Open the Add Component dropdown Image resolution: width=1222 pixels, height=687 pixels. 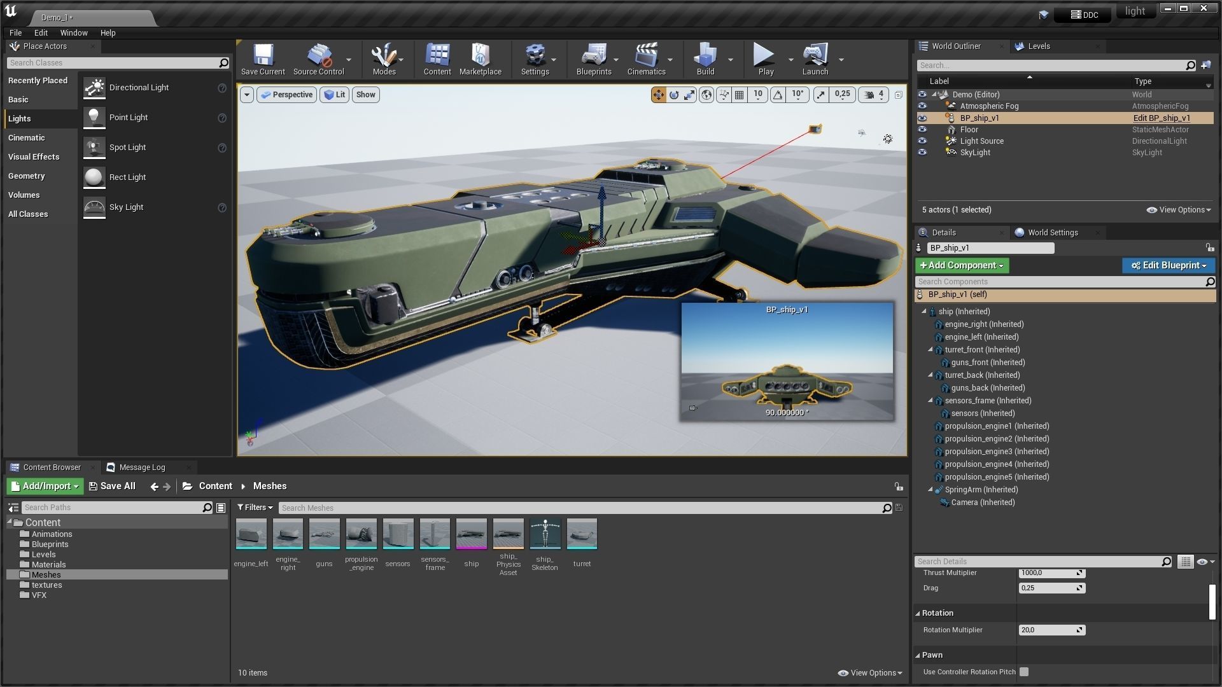tap(962, 265)
